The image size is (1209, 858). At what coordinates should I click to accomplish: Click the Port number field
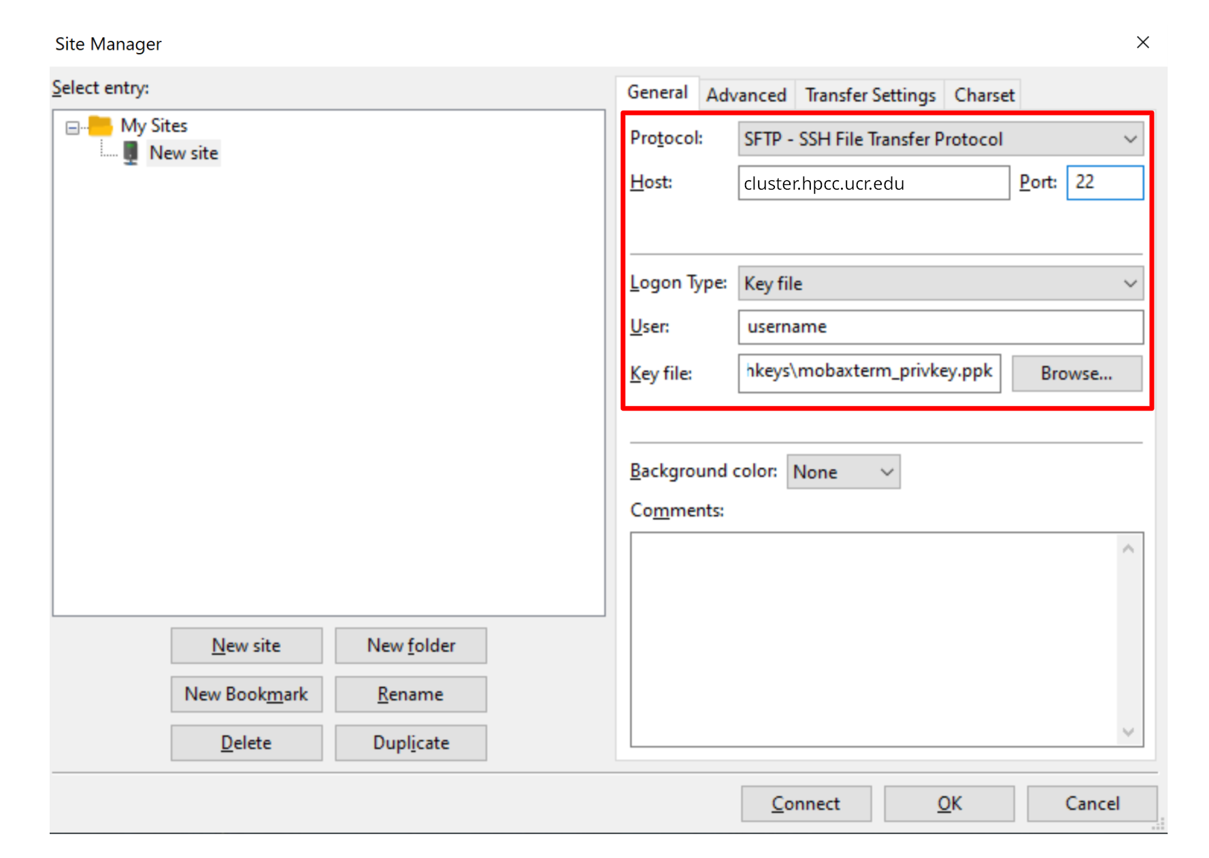click(x=1104, y=182)
